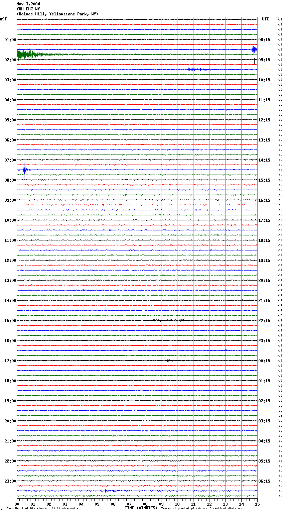Viewport: 284px width, 513px height.
Task: Click '(Holmes Hill, Yellowstone Park, WY)' title
Action: point(57,14)
